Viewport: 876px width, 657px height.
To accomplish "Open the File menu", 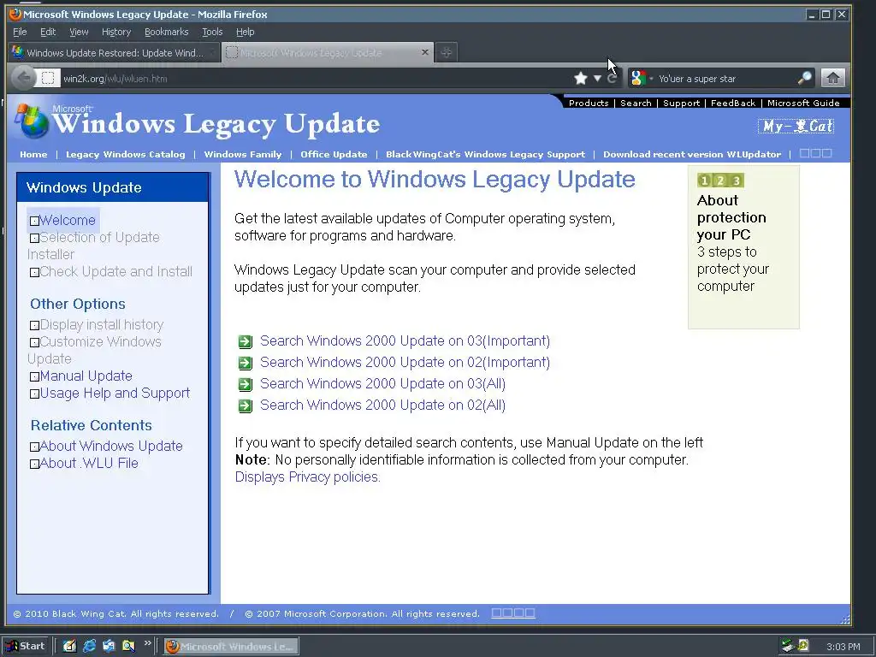I will pos(20,32).
